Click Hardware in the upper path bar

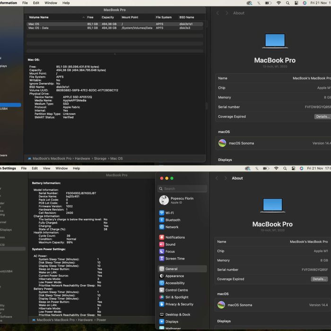[x=82, y=158]
